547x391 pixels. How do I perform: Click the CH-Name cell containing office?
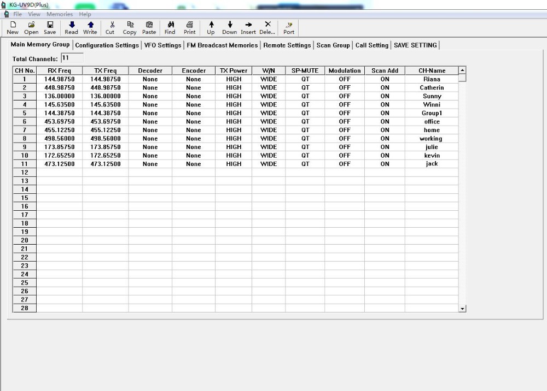tap(432, 122)
